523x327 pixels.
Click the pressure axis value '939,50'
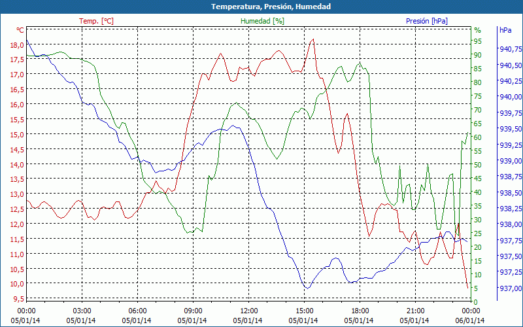click(x=511, y=129)
